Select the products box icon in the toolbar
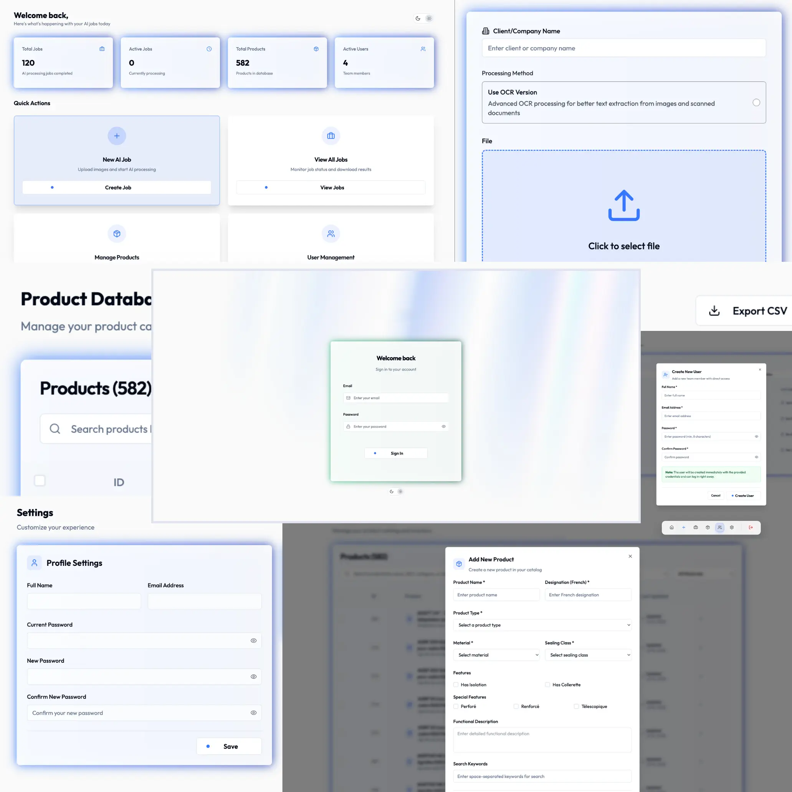Viewport: 792px width, 792px height. 707,527
